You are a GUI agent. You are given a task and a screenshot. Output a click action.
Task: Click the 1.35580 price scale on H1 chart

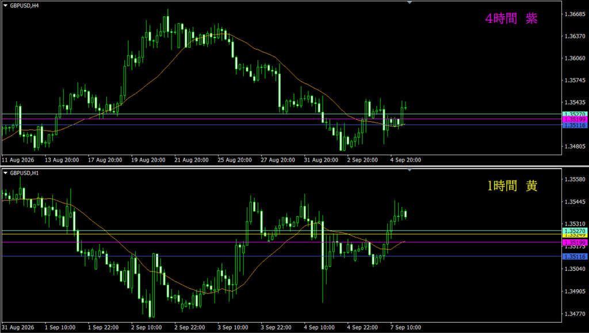tap(575, 179)
